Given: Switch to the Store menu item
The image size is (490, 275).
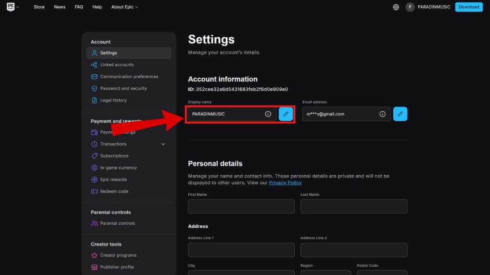Looking at the screenshot, I should pos(39,7).
